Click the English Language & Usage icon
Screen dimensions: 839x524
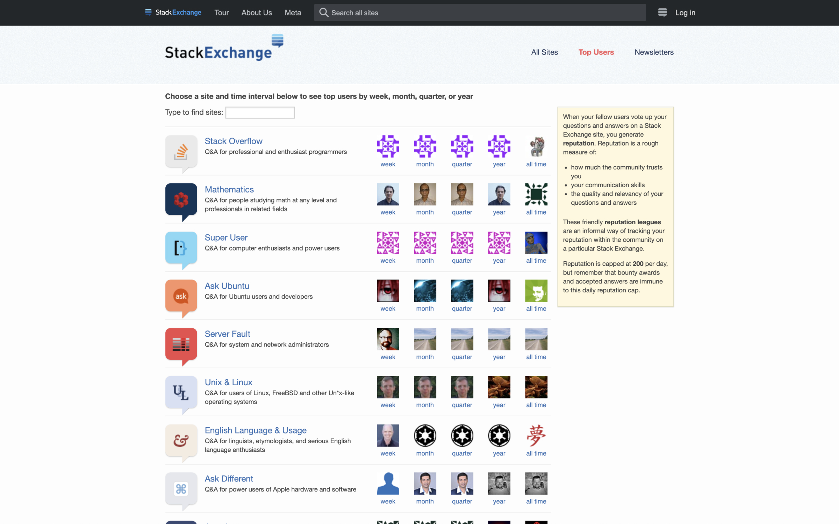click(181, 441)
